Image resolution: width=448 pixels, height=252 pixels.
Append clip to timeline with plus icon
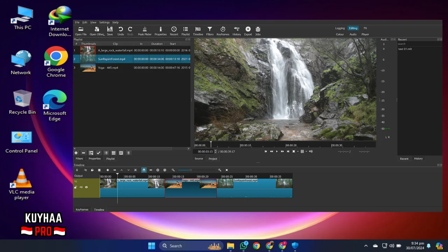click(108, 170)
